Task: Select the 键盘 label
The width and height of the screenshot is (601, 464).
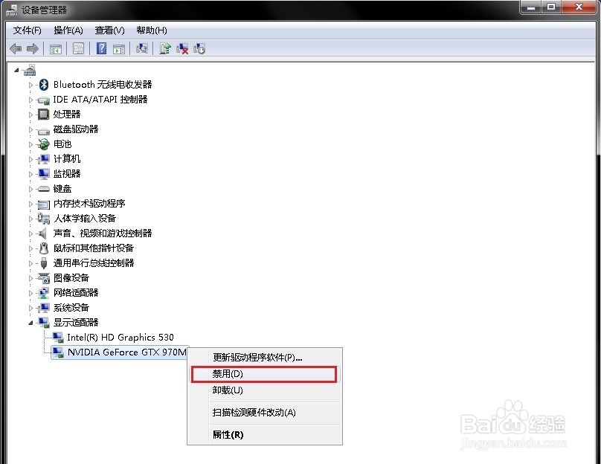Action: (62, 189)
